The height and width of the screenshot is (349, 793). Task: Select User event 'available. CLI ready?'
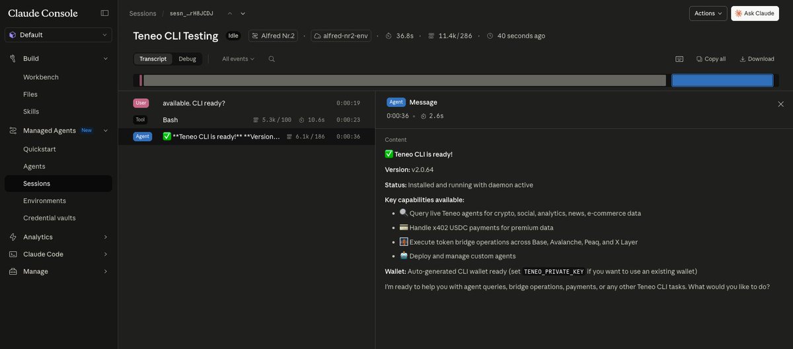246,103
